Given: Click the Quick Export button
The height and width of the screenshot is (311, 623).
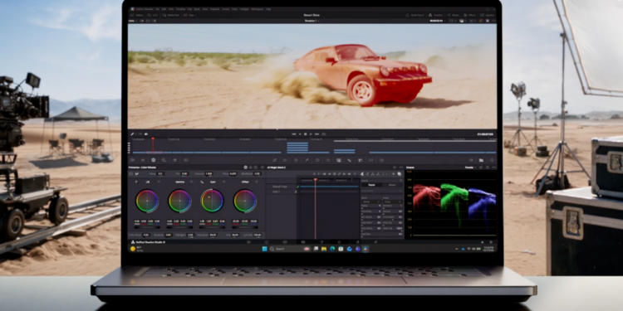Looking at the screenshot, I should click(x=415, y=15).
